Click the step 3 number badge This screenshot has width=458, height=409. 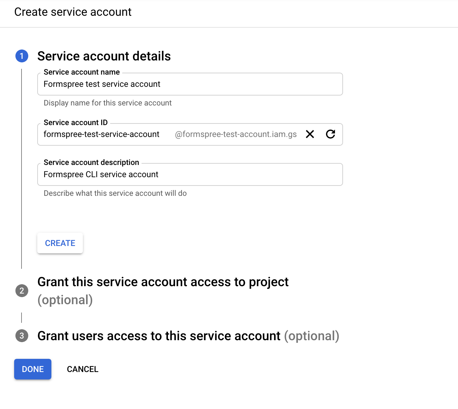coord(22,336)
